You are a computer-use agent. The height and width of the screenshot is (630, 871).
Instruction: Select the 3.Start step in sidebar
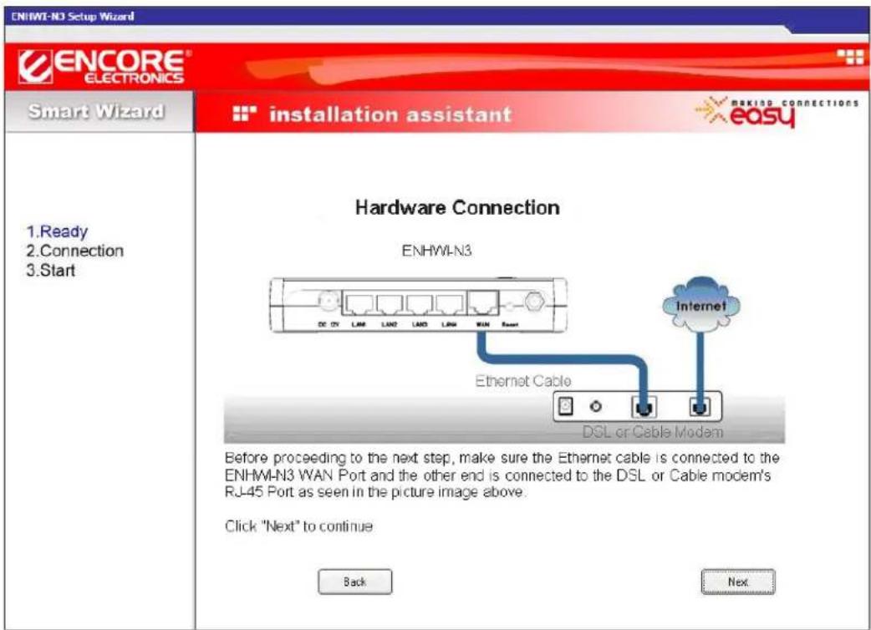coord(50,271)
